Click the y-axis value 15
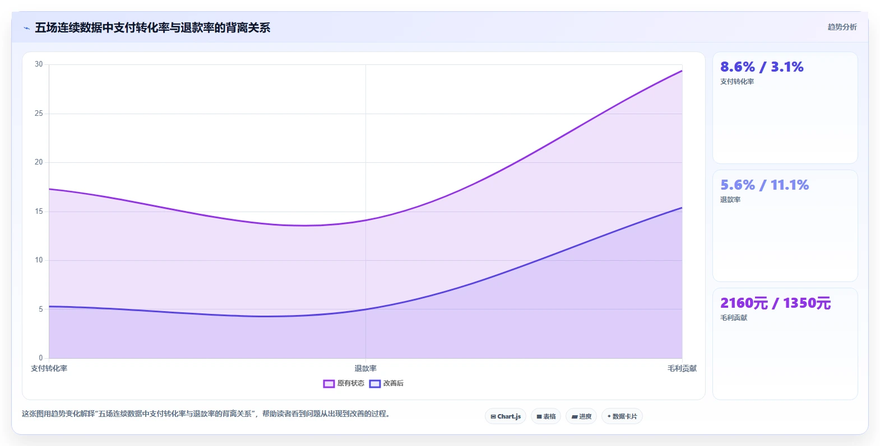 [39, 212]
